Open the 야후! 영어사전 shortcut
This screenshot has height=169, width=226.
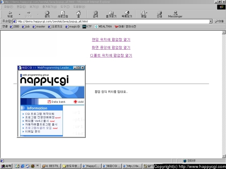pyautogui.click(x=125, y=26)
